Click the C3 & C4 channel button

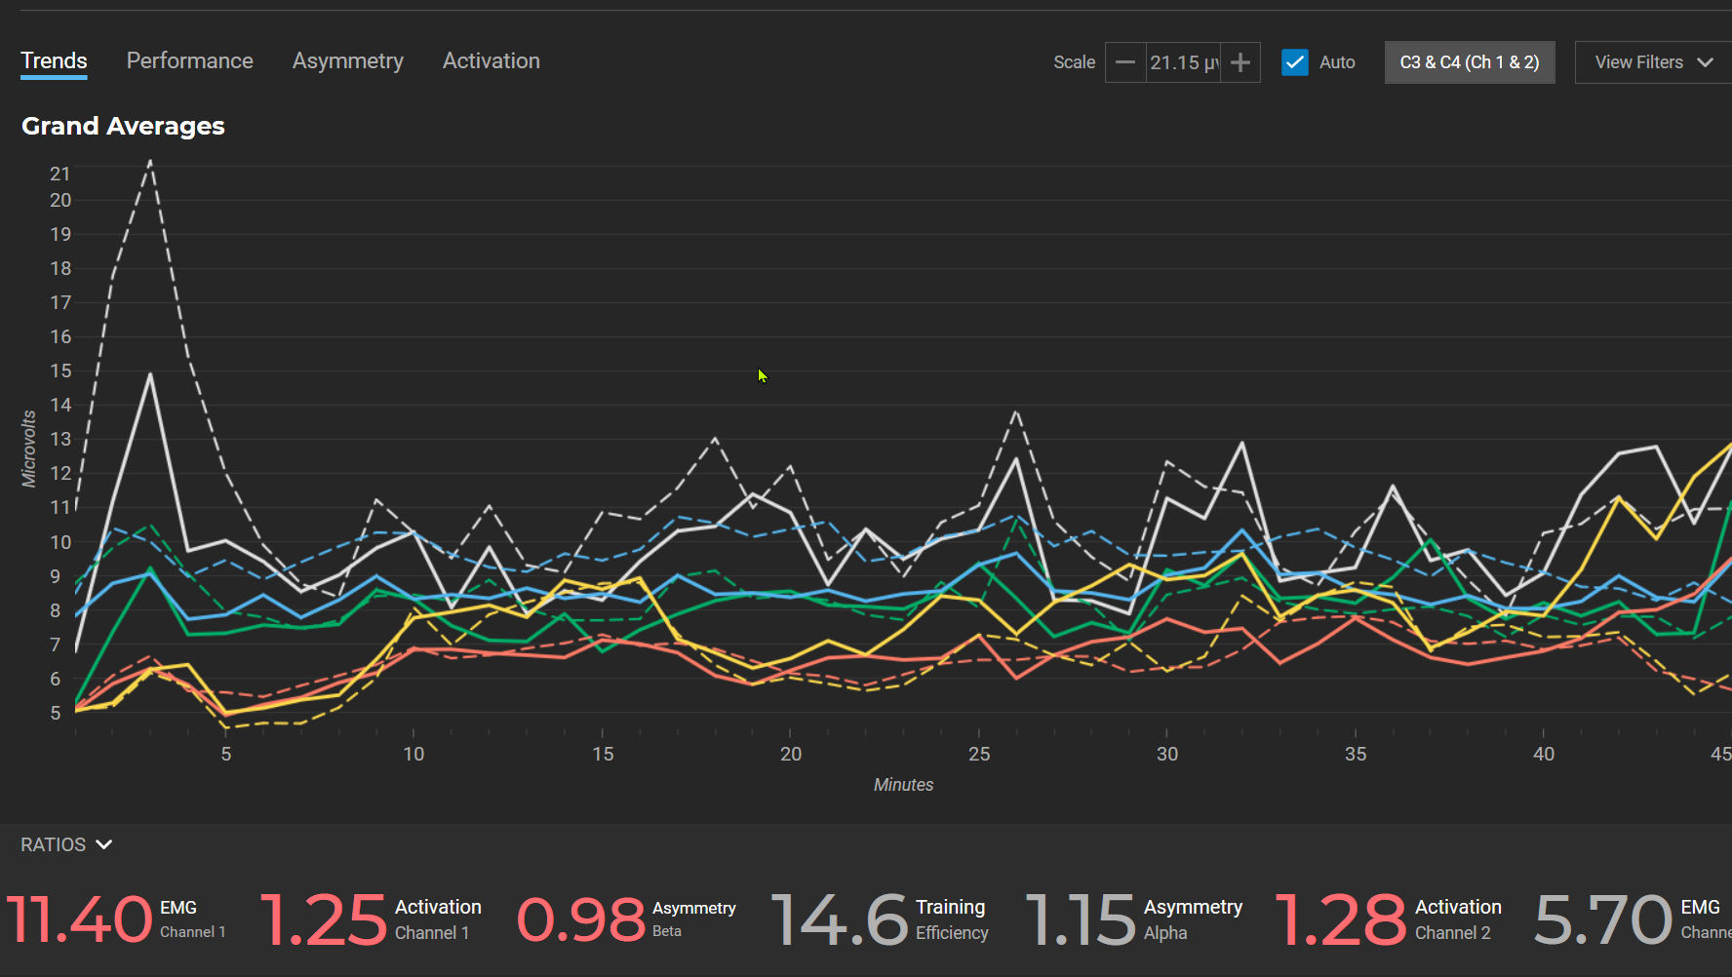(1469, 62)
